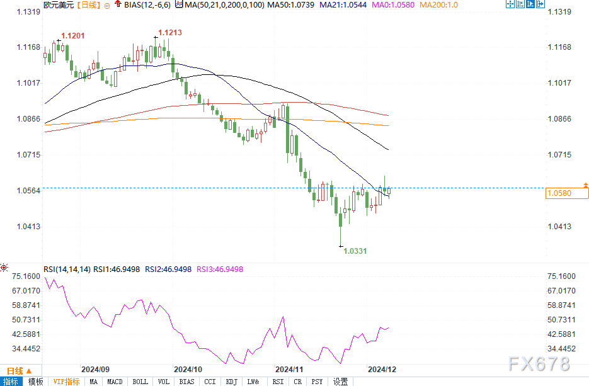Click the export chart arrow icon
The height and width of the screenshot is (386, 589).
540,4
